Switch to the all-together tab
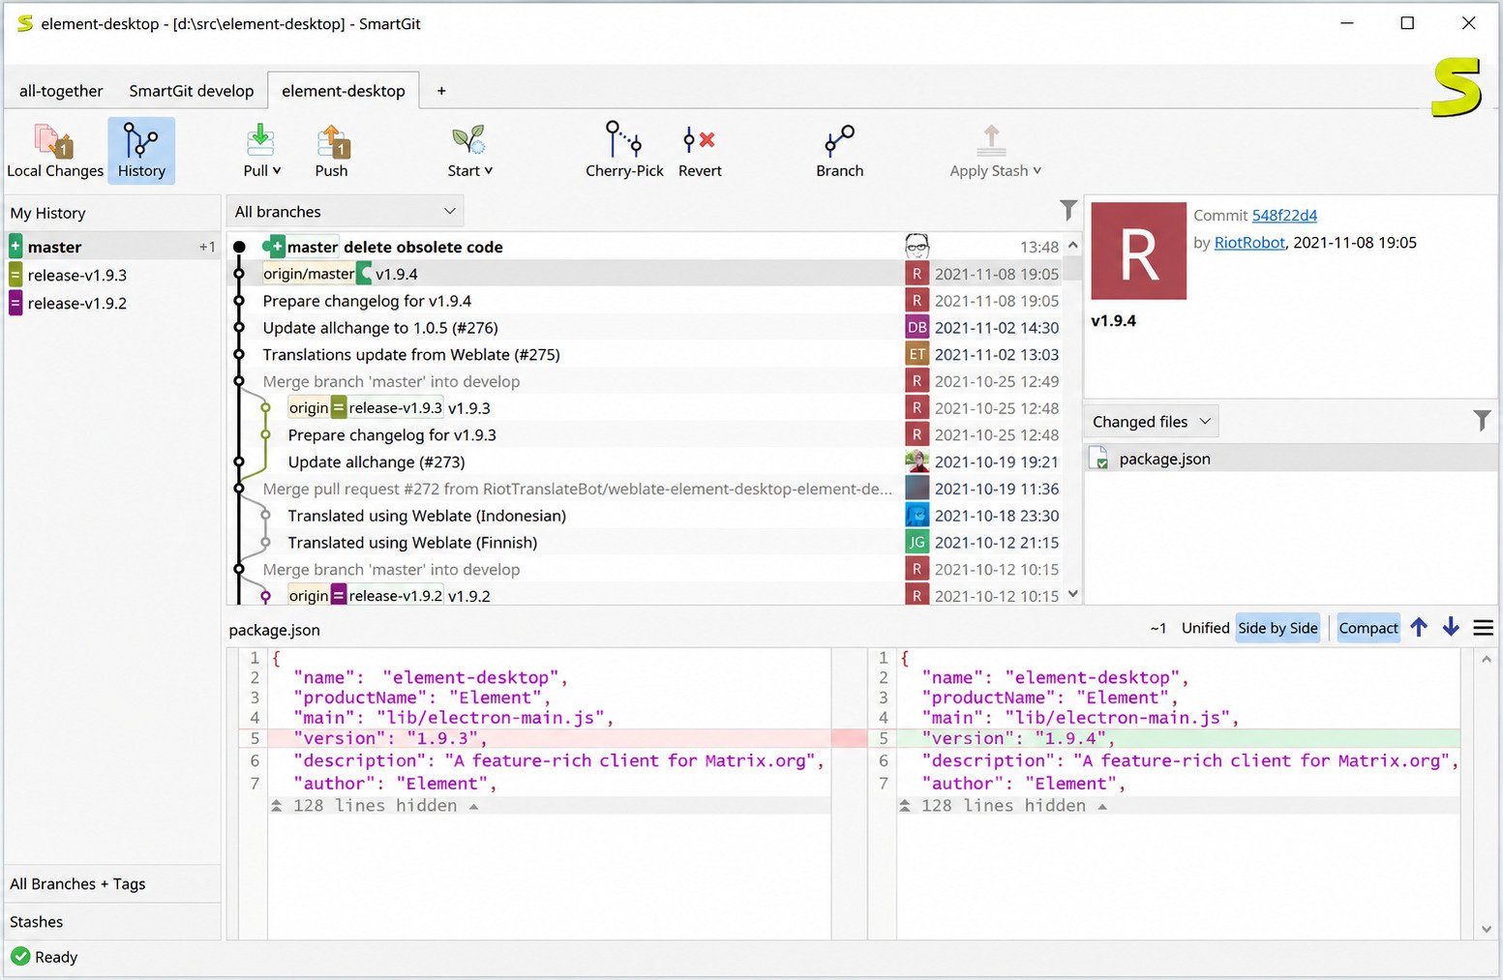Screen dimensions: 1503x980 click(x=61, y=91)
